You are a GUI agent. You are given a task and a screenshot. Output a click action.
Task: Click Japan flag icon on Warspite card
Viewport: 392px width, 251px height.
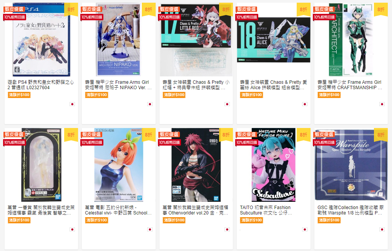pyautogui.click(x=382, y=229)
